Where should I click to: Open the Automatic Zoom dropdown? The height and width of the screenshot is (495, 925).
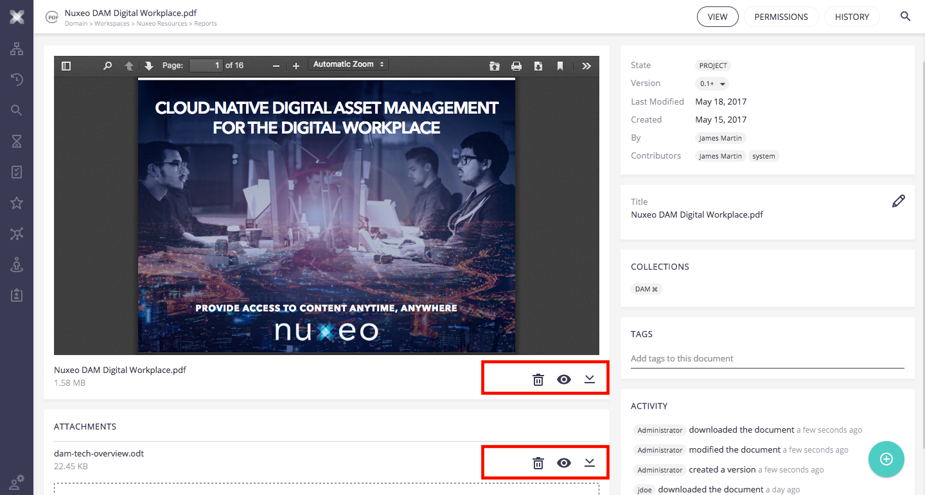click(x=349, y=64)
